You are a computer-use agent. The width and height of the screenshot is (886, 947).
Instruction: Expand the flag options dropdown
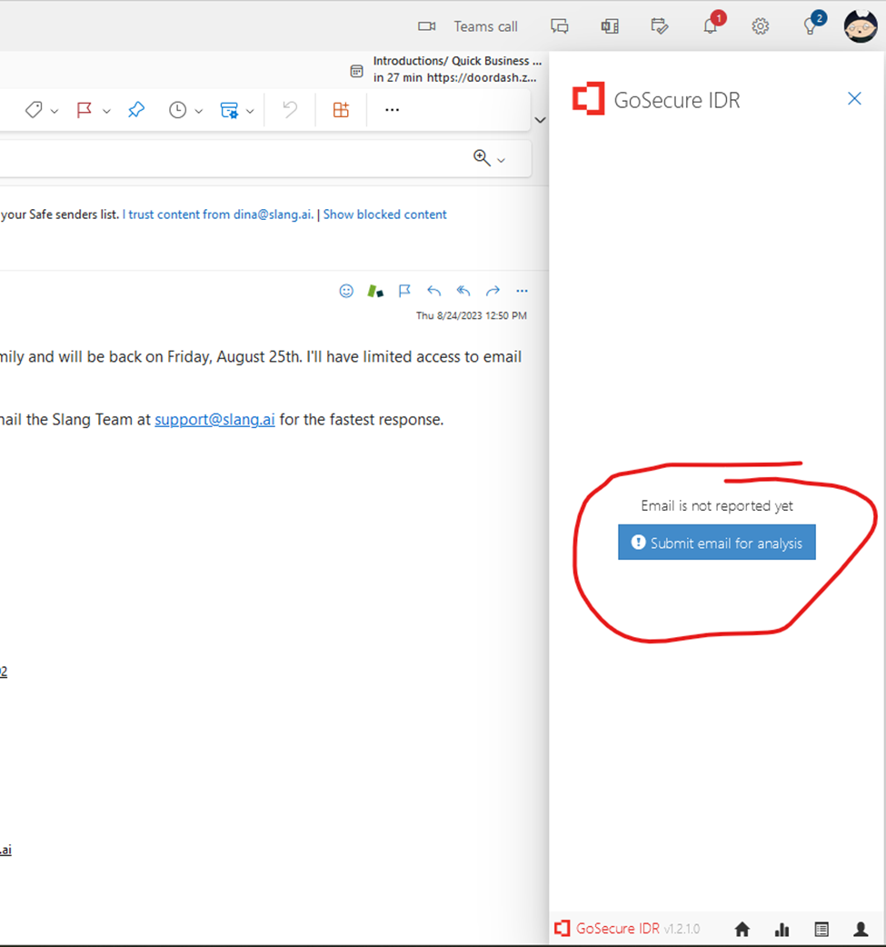point(106,109)
